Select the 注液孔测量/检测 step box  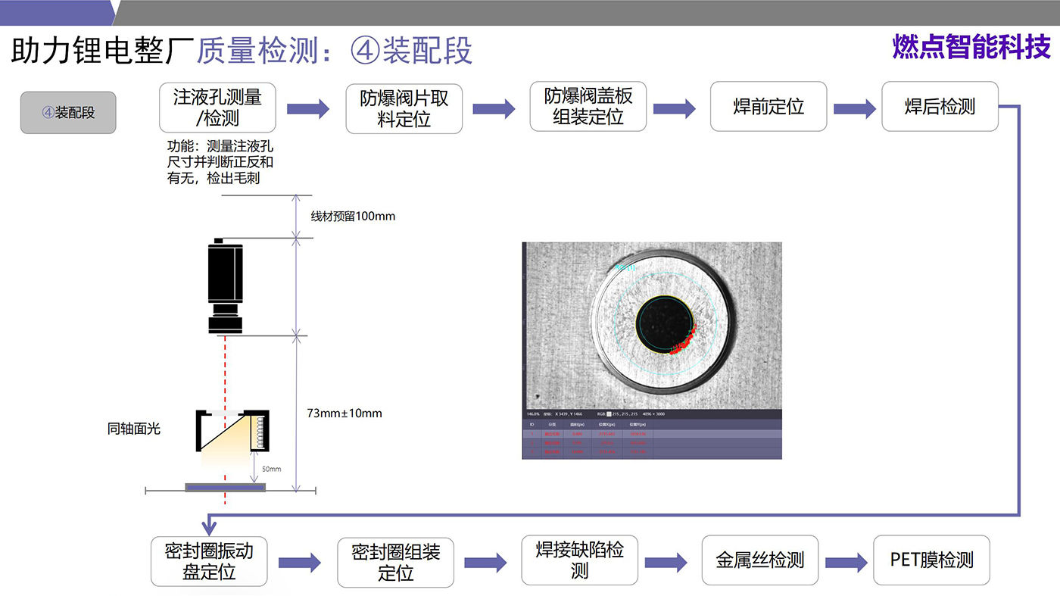[x=217, y=108]
